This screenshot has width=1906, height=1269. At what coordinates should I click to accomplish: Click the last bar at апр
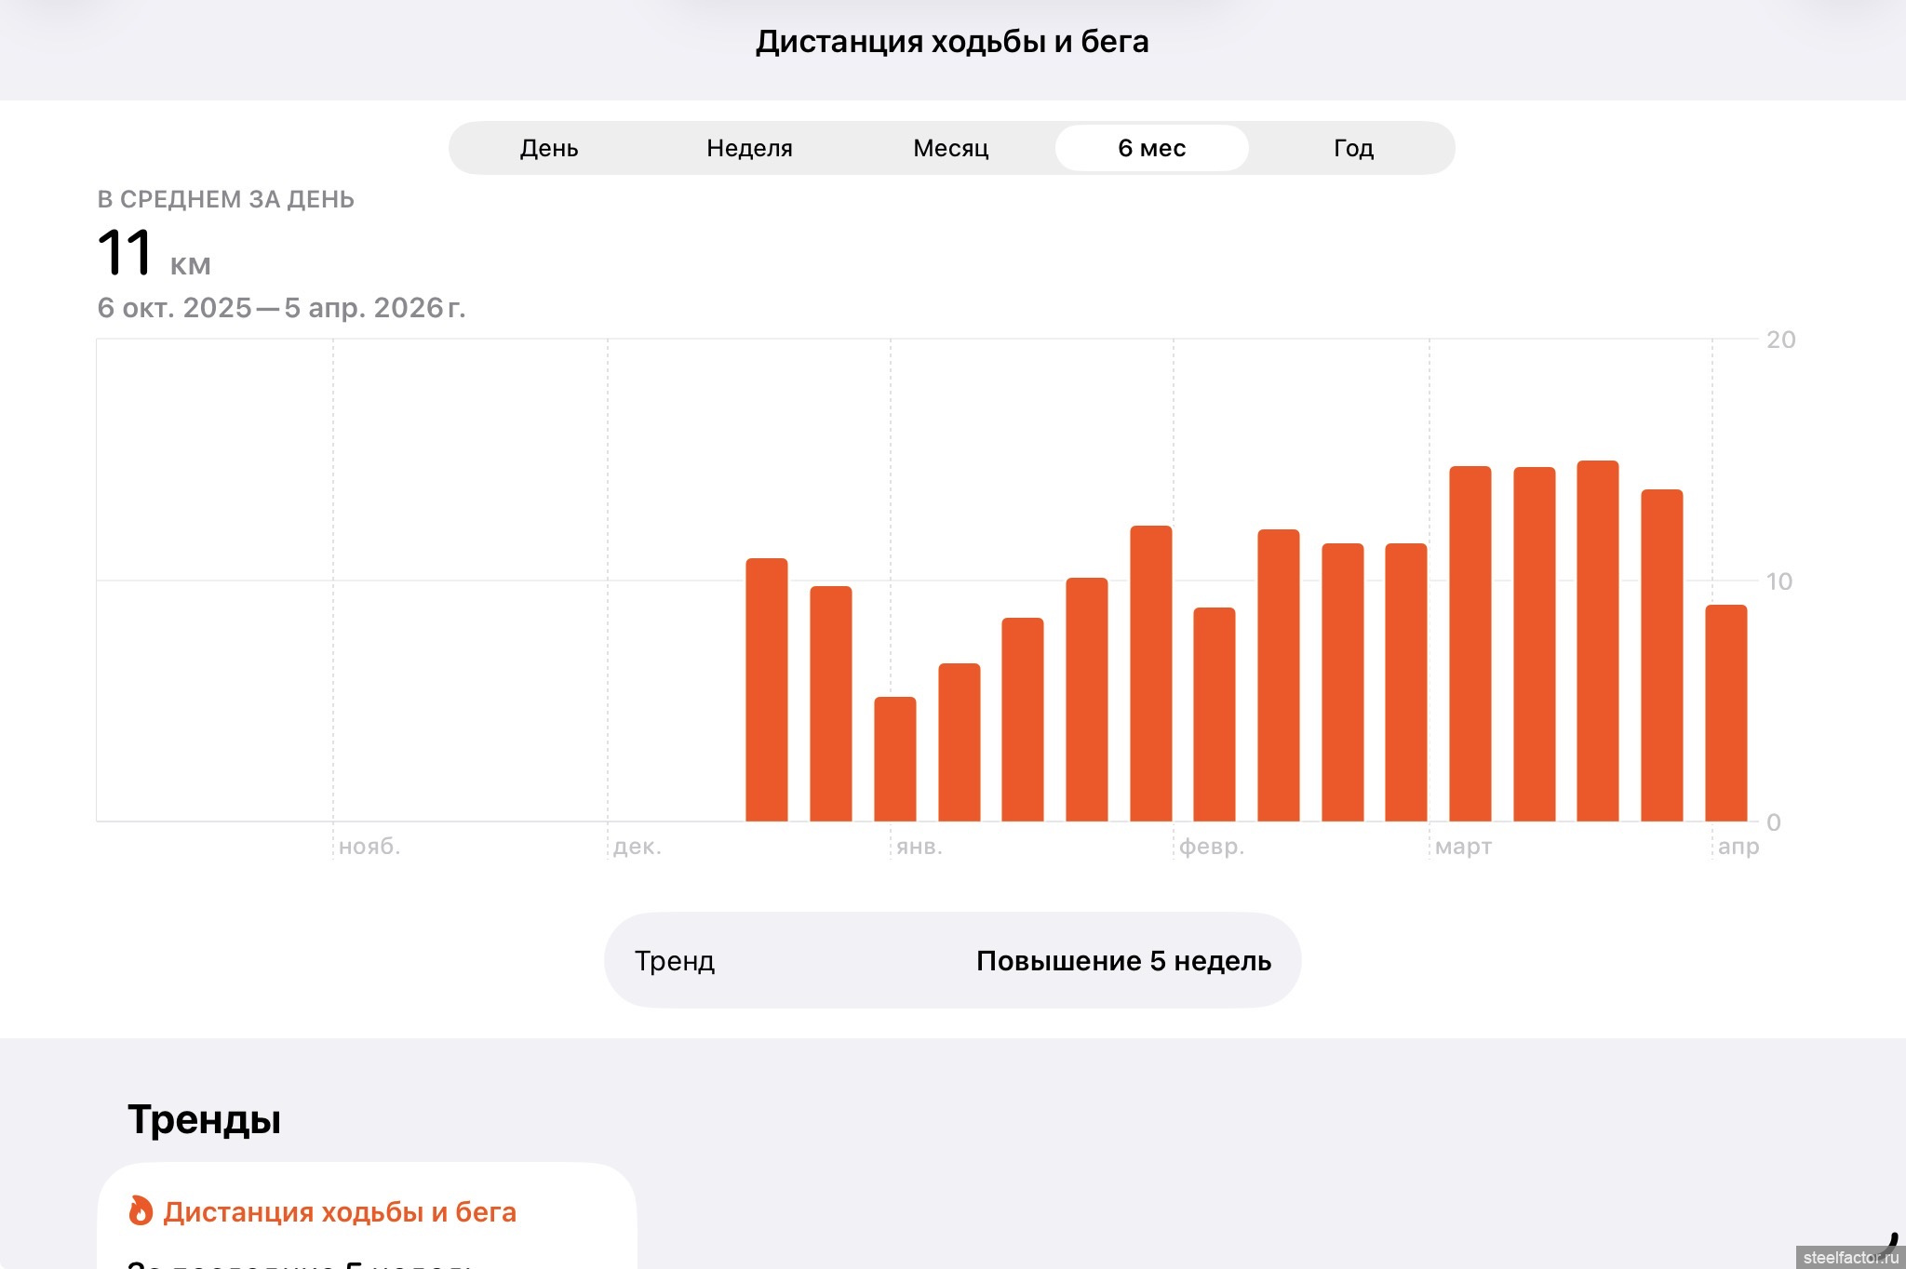click(1725, 713)
